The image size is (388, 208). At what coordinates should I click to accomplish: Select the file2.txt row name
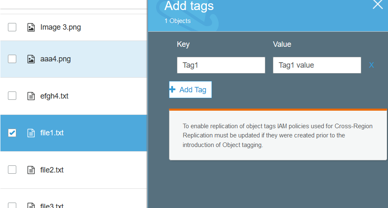tap(52, 170)
